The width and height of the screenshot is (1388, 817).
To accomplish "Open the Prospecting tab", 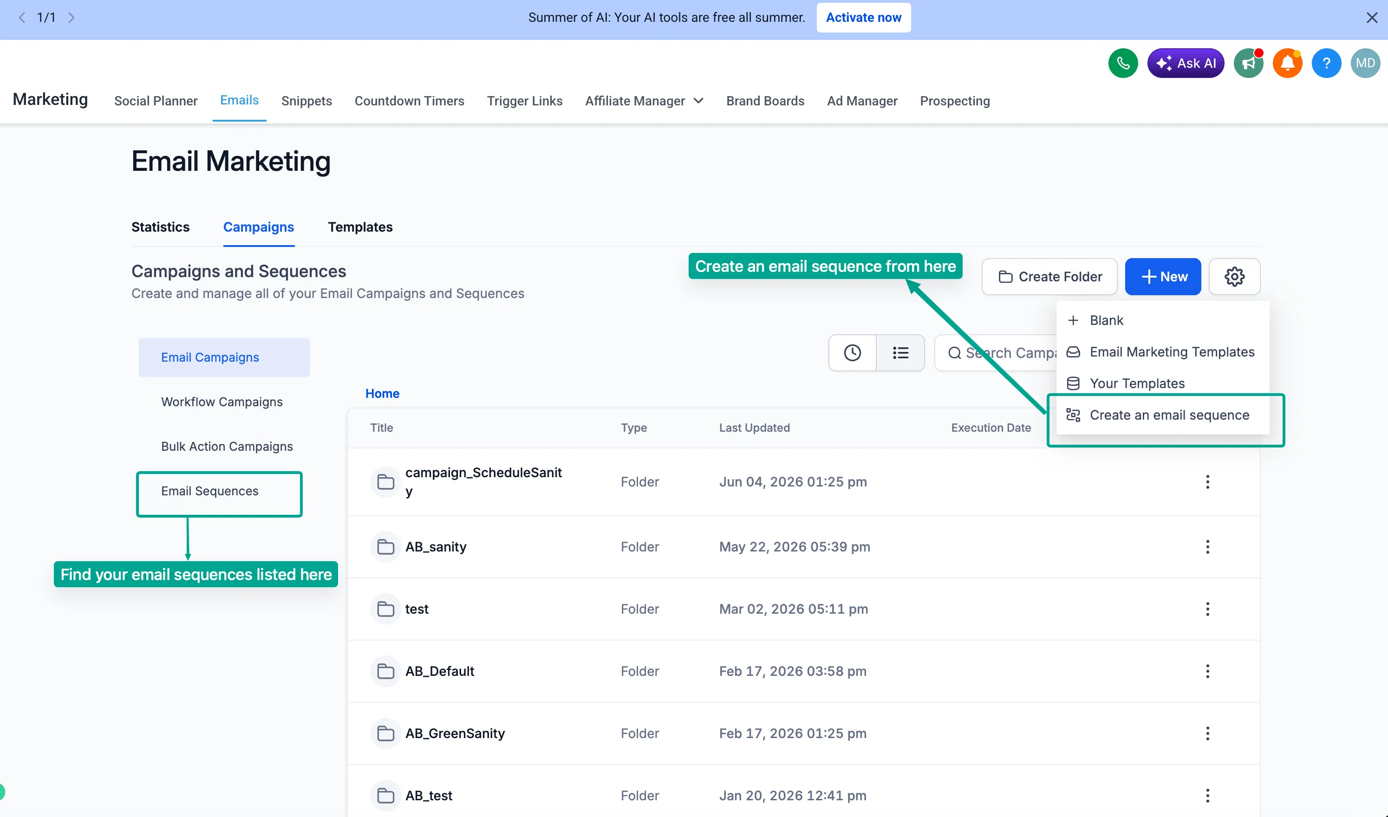I will (x=955, y=101).
